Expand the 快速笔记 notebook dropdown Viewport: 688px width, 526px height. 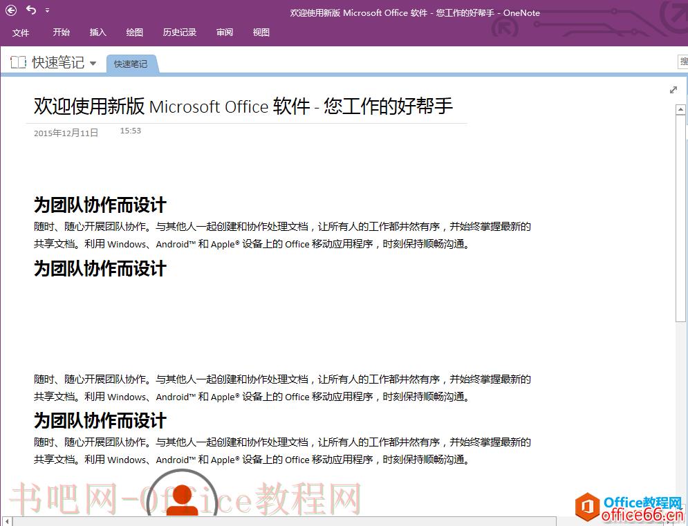[93, 63]
